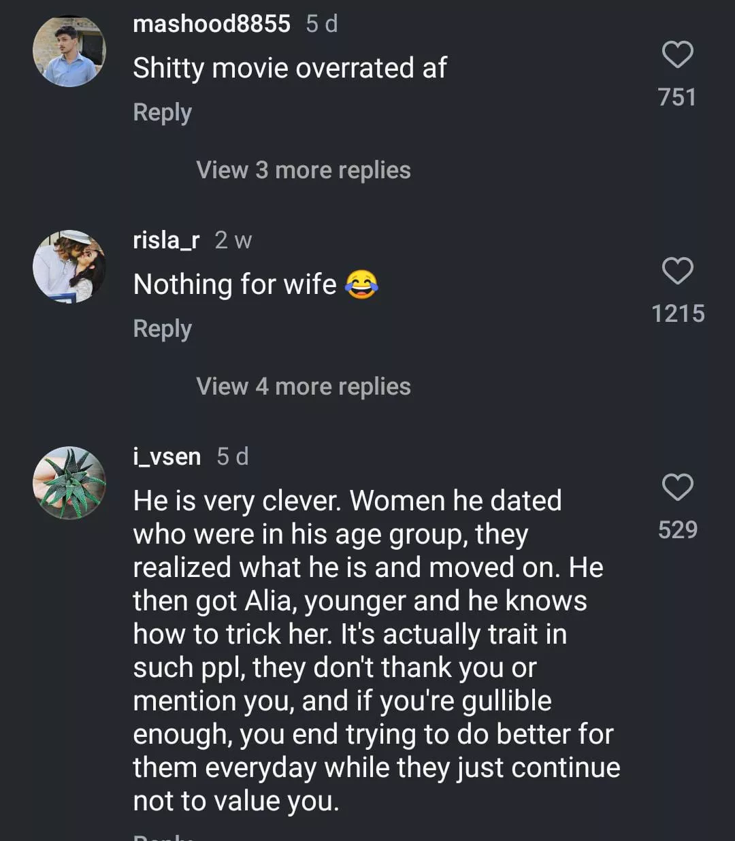Go to the i_vsen username link

[x=167, y=457]
